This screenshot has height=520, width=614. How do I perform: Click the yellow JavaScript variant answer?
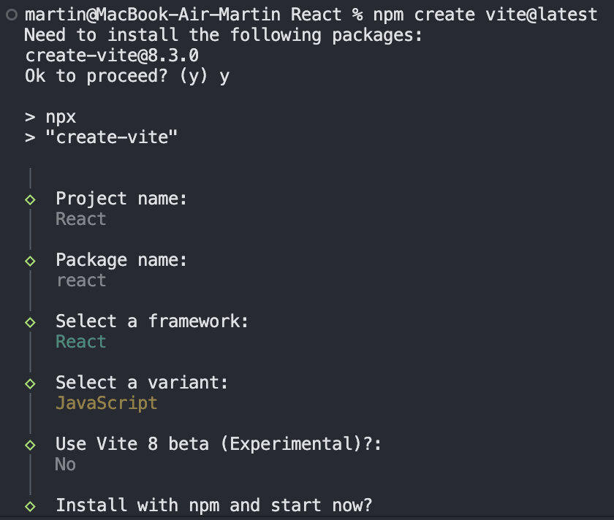(106, 403)
